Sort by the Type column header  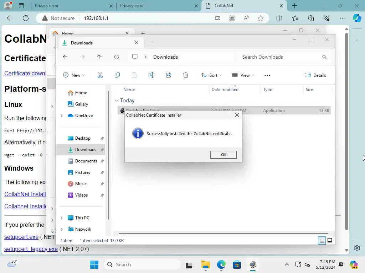pyautogui.click(x=267, y=89)
